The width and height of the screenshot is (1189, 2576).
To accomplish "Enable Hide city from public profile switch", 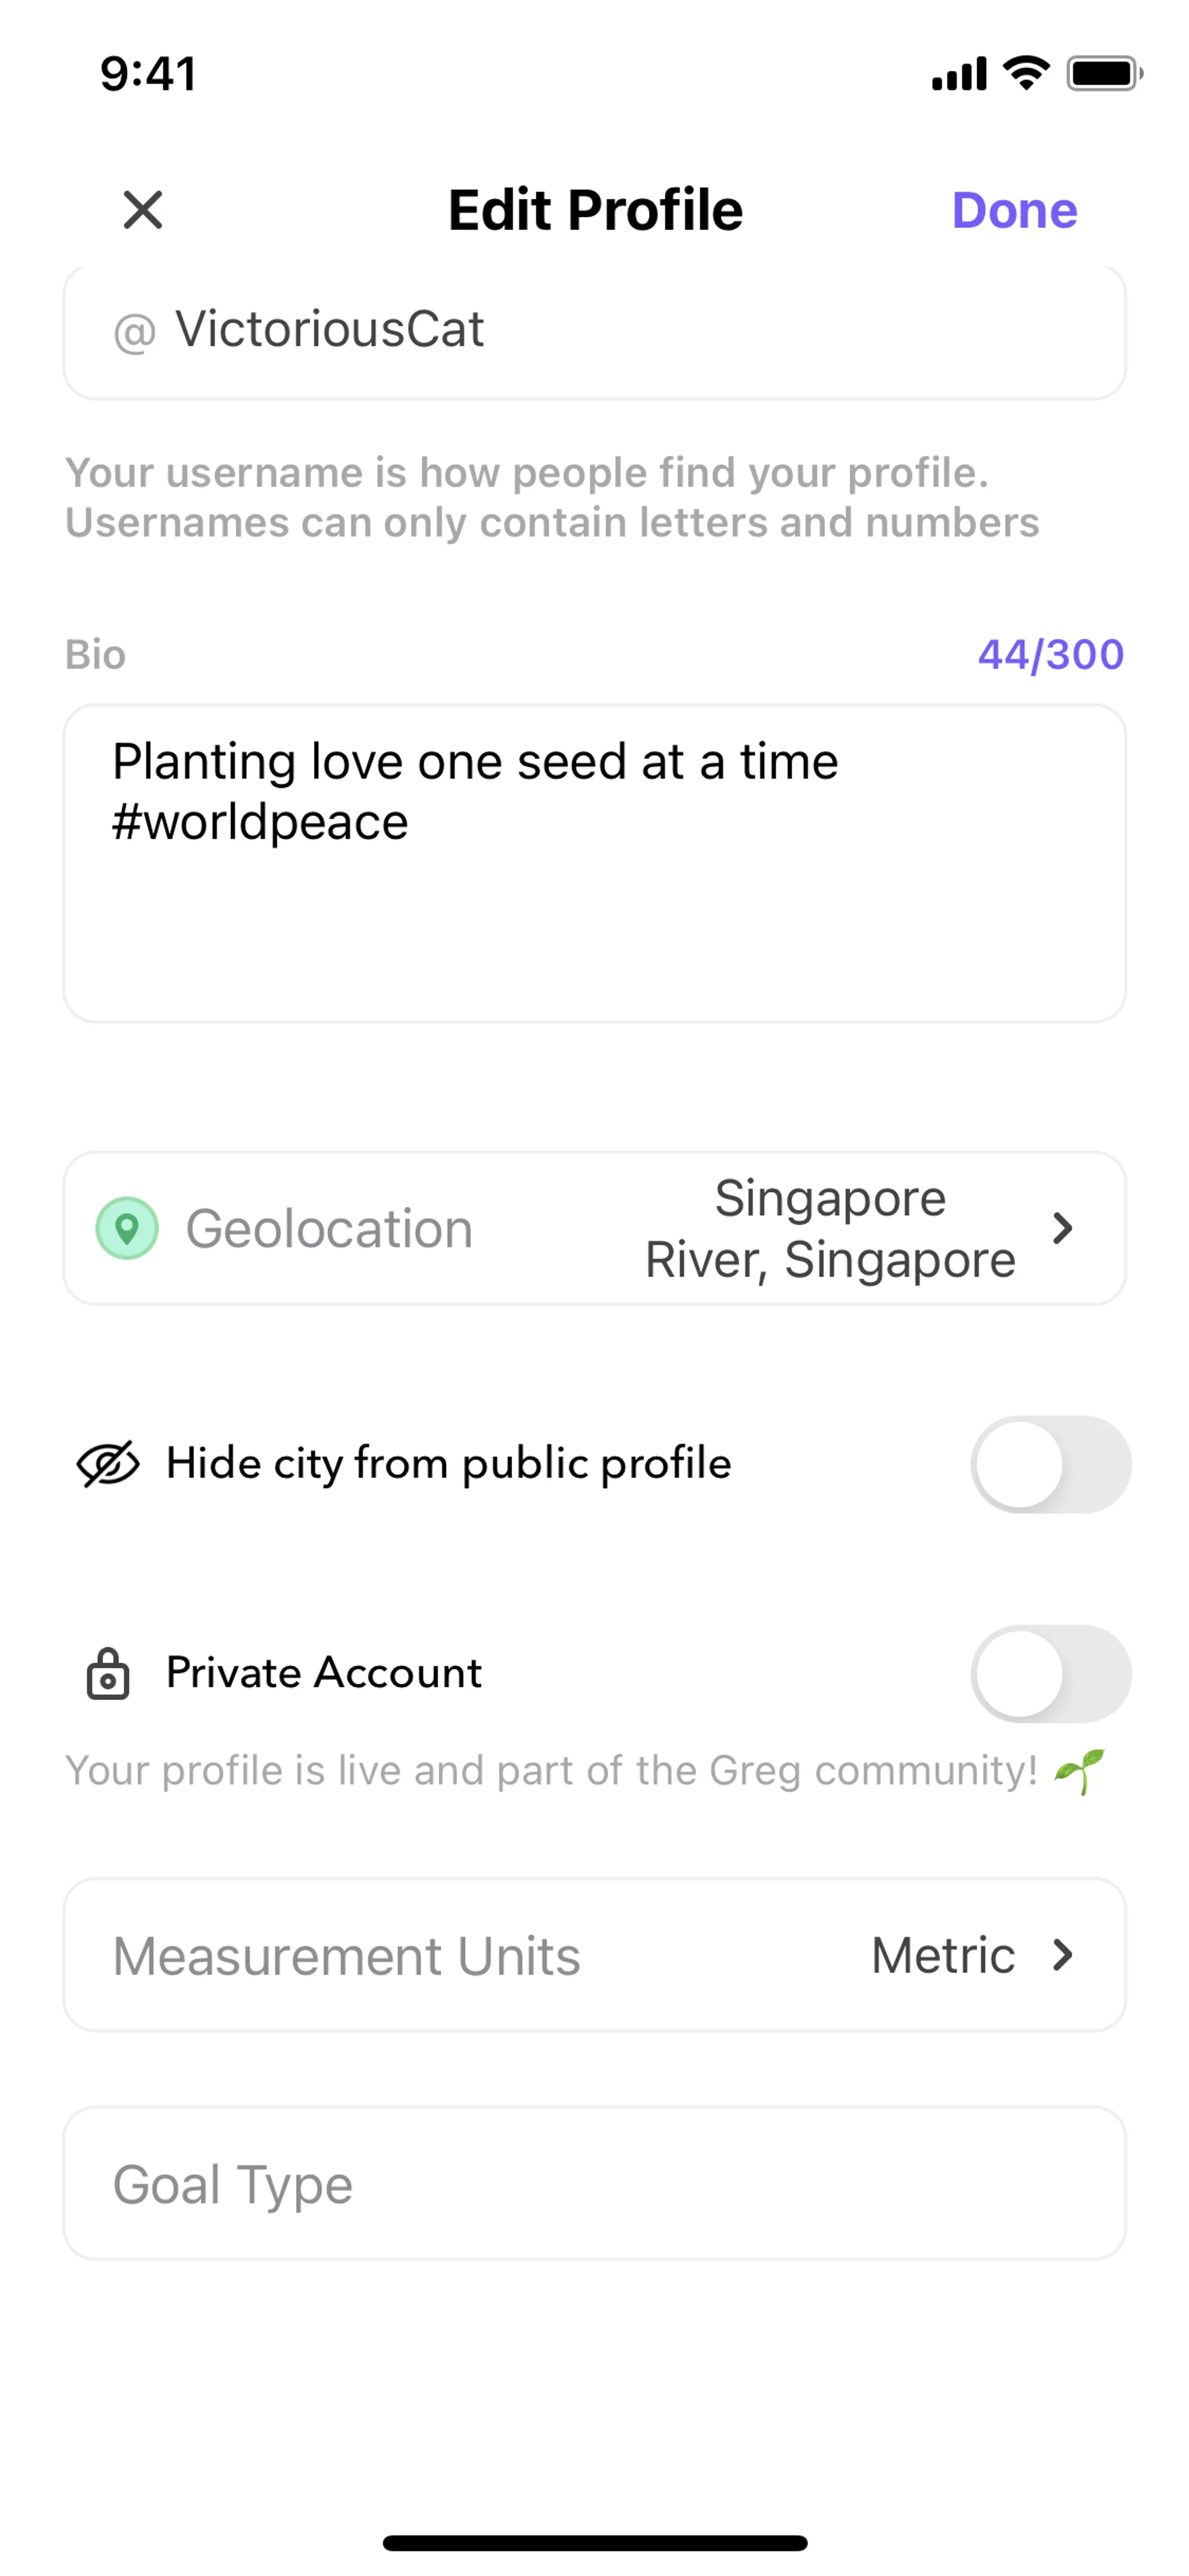I will point(1050,1465).
